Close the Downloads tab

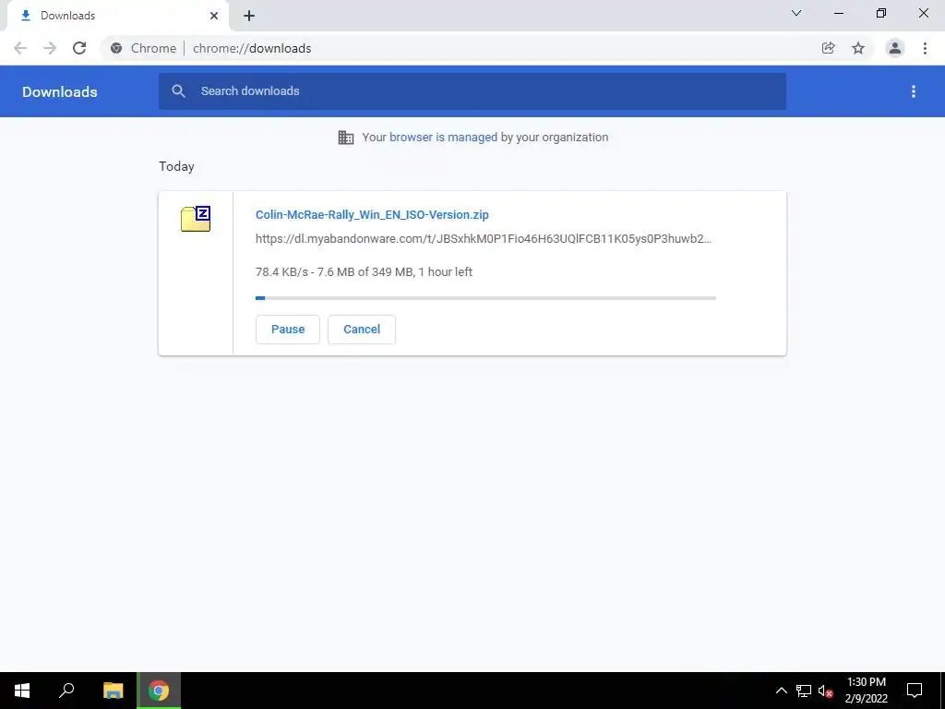pyautogui.click(x=214, y=16)
